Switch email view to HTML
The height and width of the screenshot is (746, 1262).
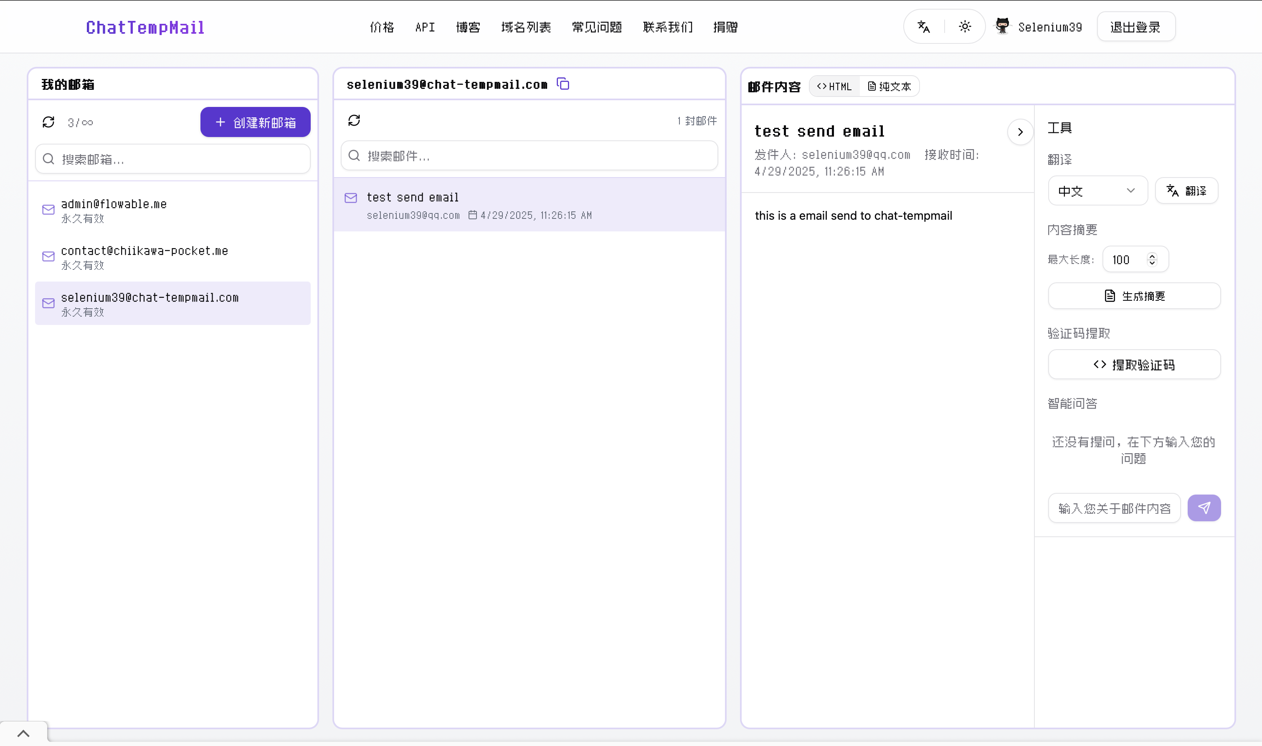click(x=834, y=86)
